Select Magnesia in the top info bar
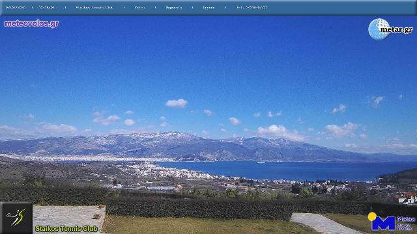The height and width of the screenshot is (234, 417). pos(174,7)
